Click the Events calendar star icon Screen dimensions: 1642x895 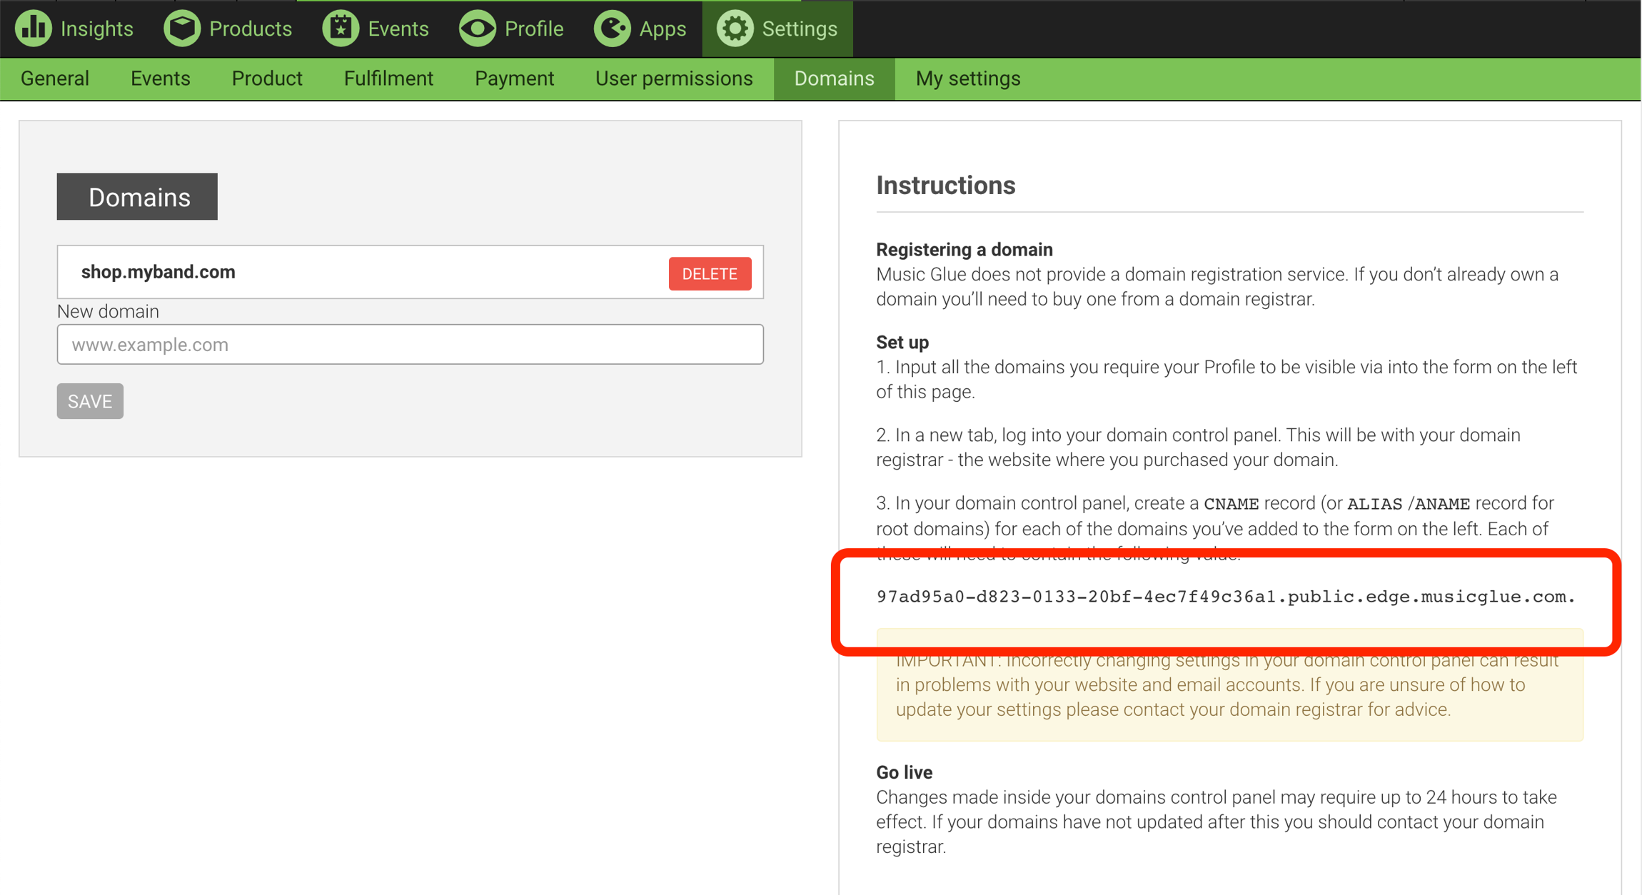point(341,29)
